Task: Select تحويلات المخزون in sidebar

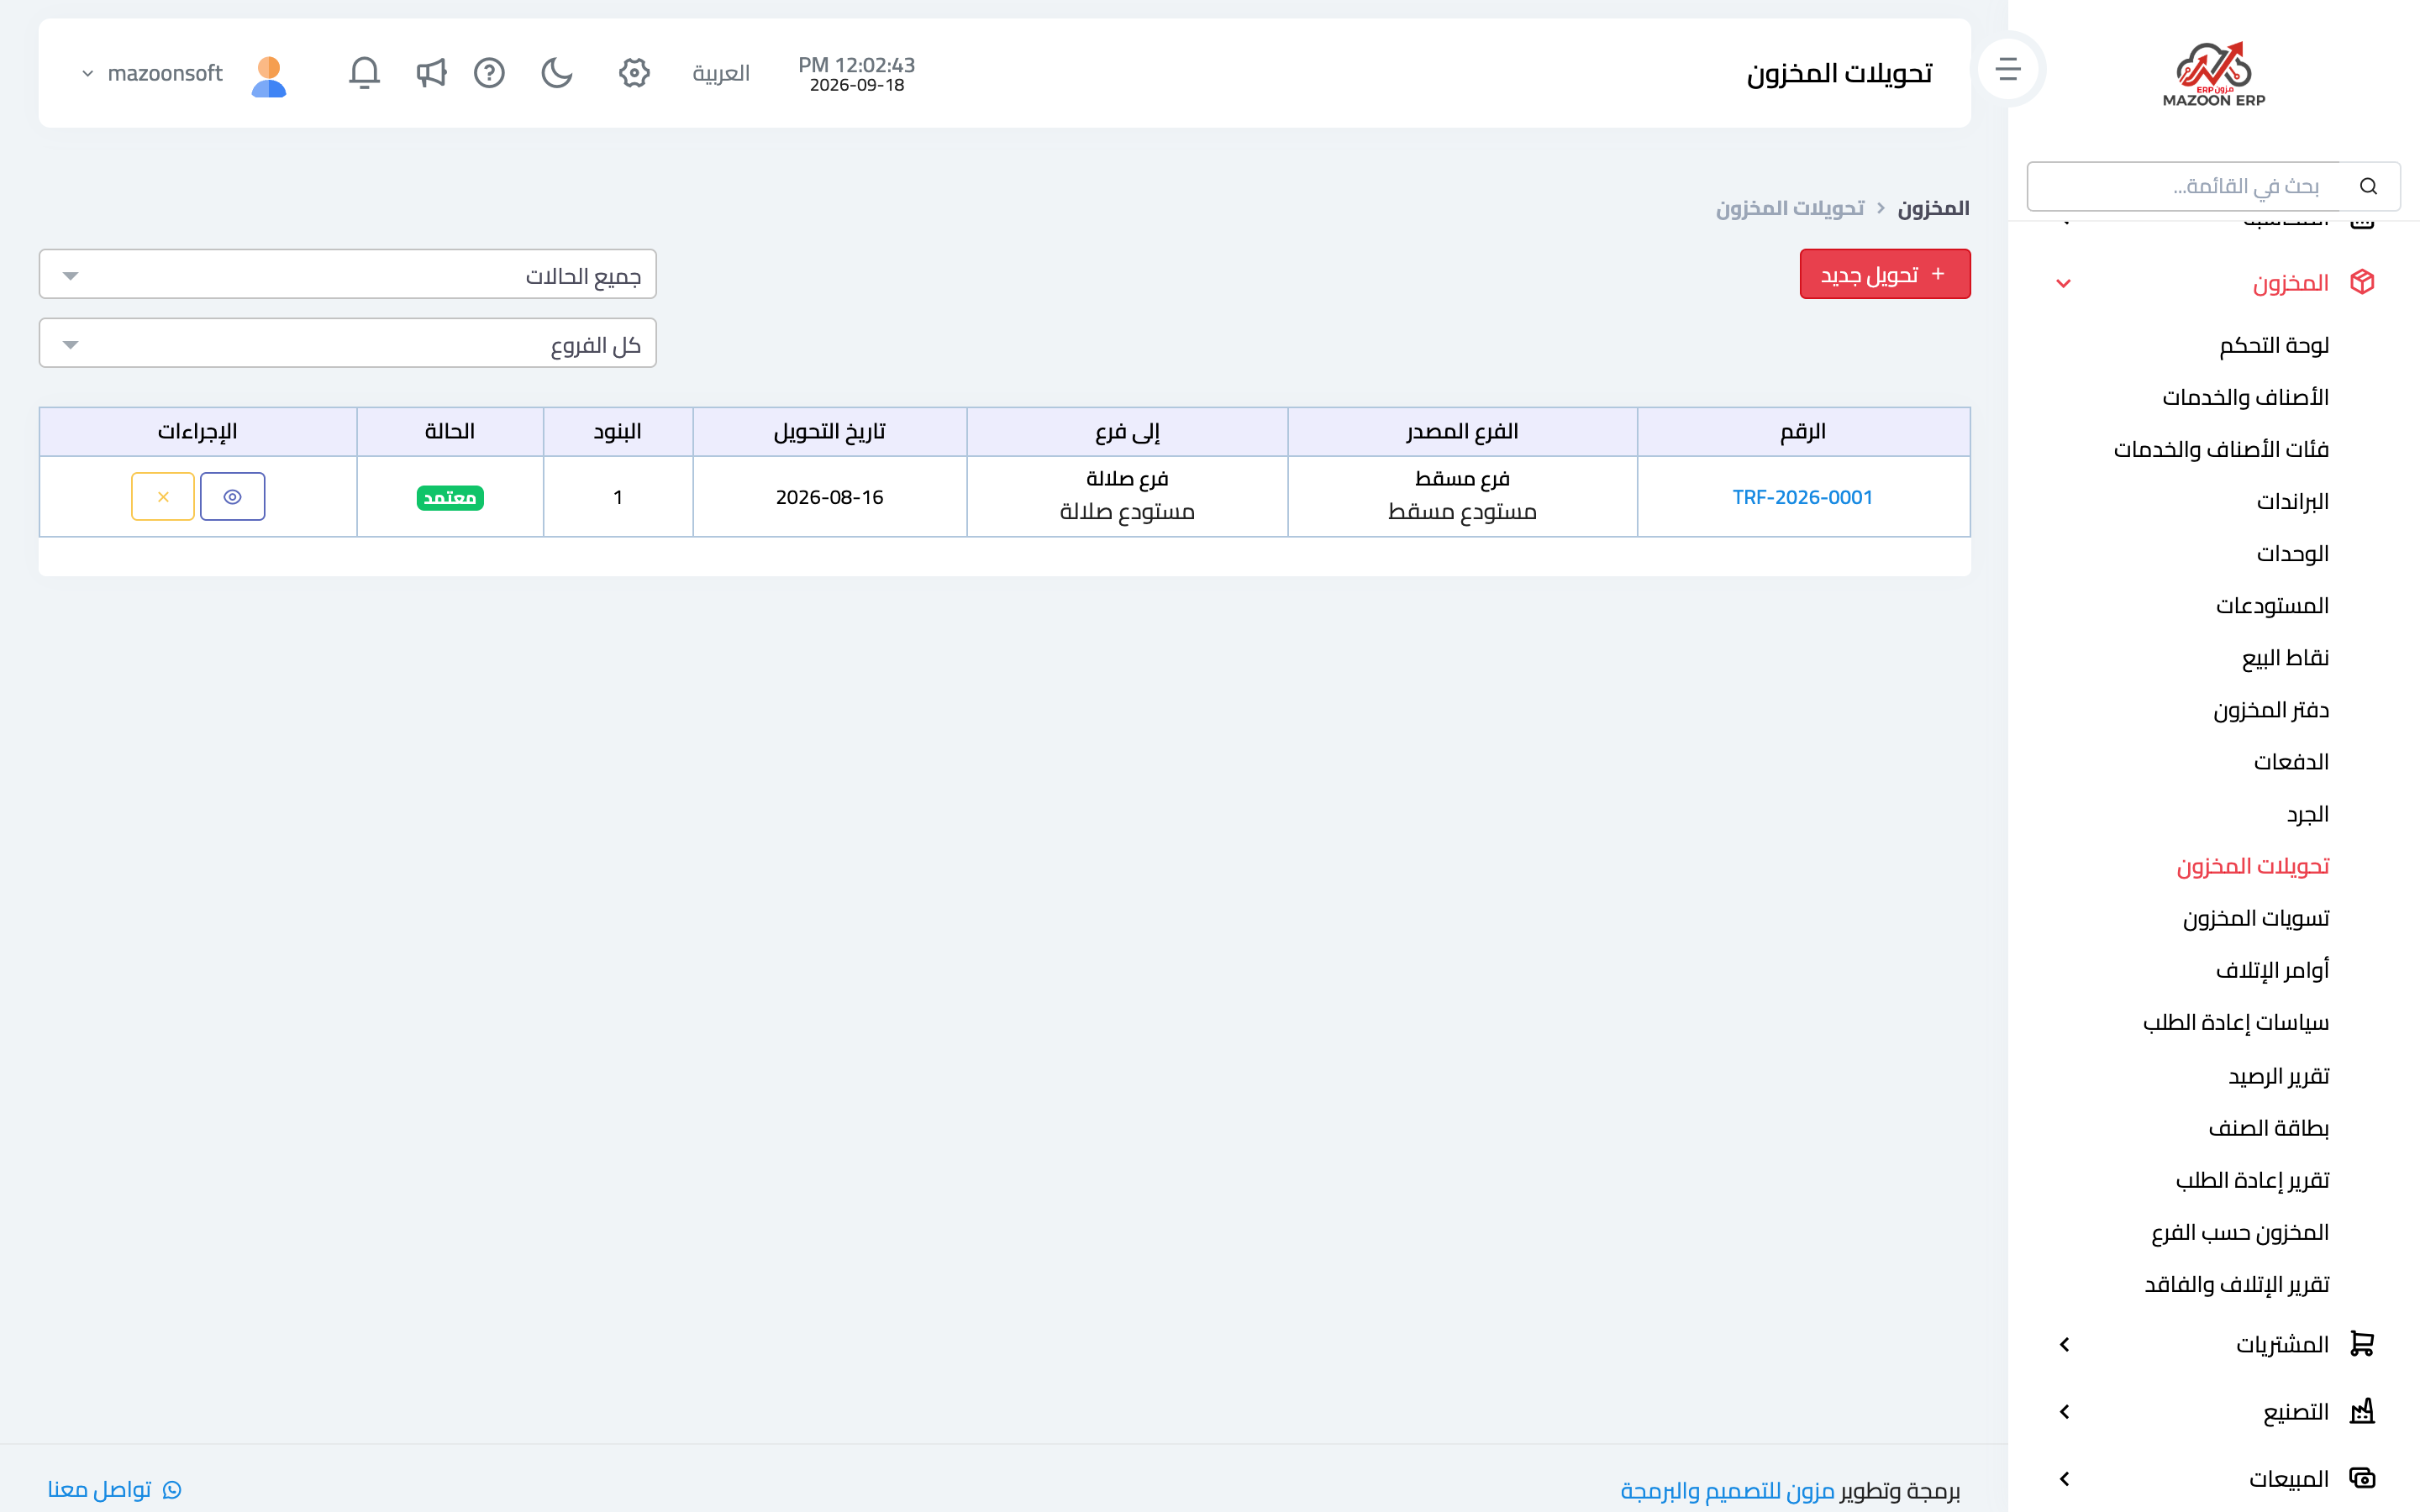Action: pos(2252,865)
